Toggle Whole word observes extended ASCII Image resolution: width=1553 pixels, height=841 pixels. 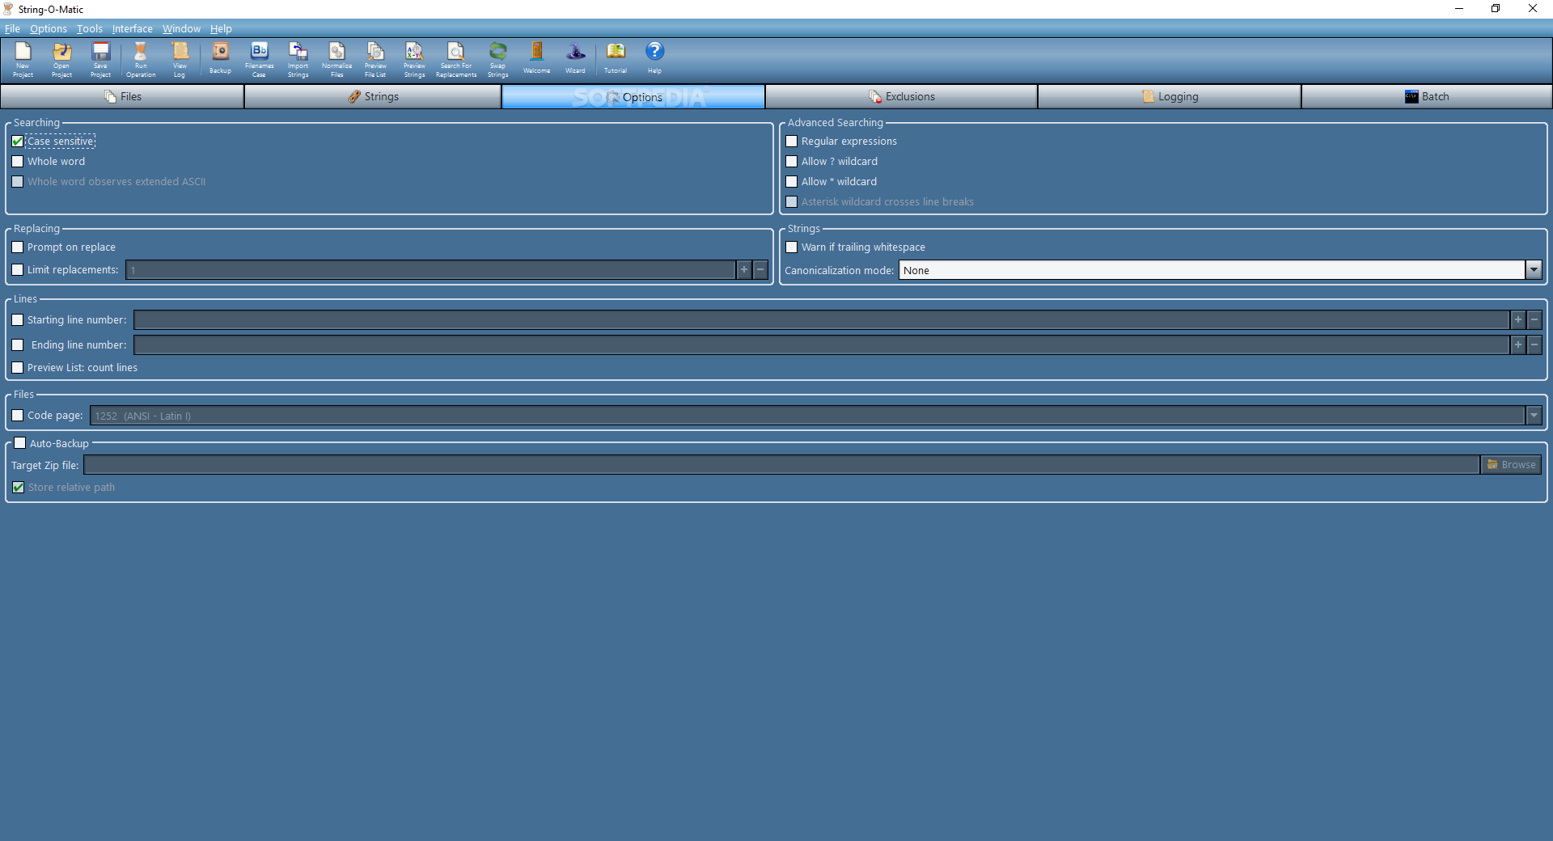[18, 182]
